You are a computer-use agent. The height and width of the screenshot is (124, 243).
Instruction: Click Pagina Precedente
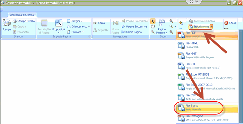[135, 21]
